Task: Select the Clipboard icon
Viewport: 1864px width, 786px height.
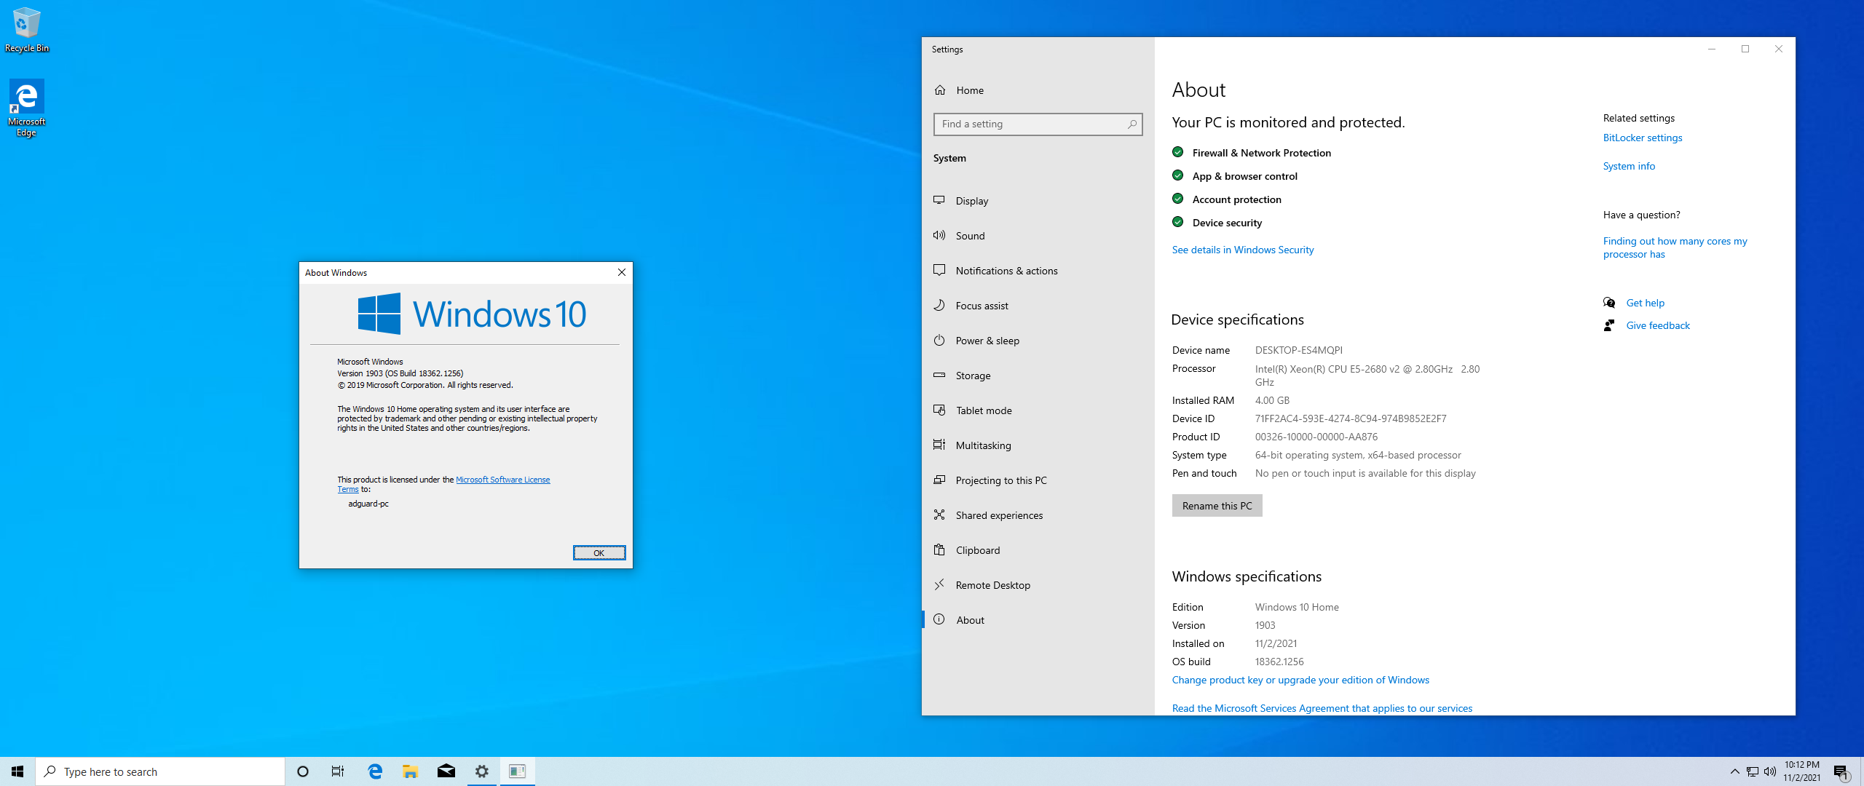Action: click(939, 549)
